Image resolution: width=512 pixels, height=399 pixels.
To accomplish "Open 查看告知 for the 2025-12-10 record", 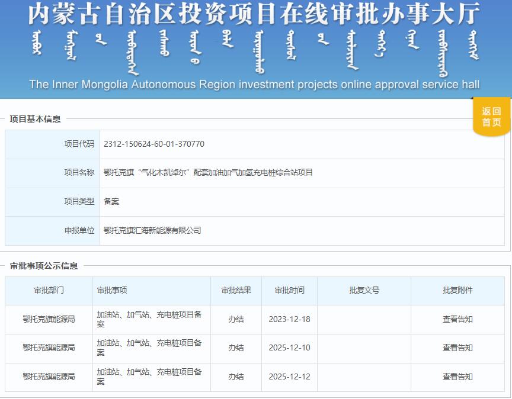I will point(457,348).
